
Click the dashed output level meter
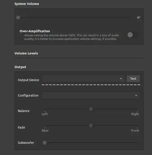[x=91, y=85]
